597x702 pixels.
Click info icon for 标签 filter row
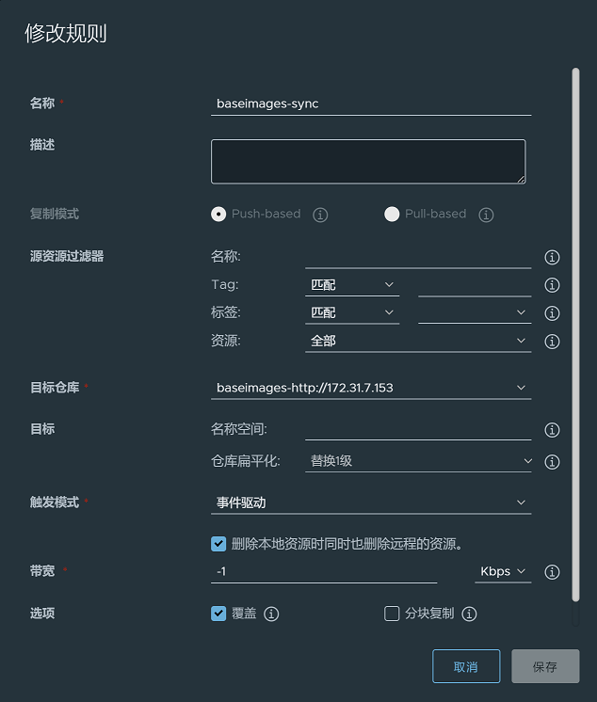(x=553, y=313)
